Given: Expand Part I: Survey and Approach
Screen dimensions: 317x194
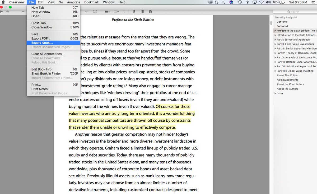Looking at the screenshot, I should [276, 39].
